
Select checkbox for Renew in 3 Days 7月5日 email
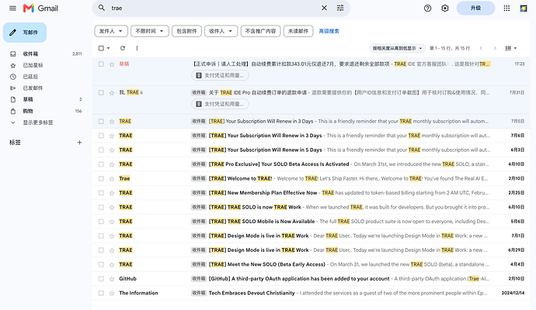[x=101, y=122]
